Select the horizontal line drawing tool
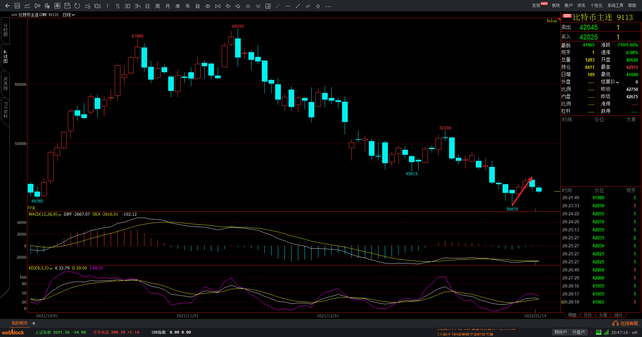 [x=288, y=6]
